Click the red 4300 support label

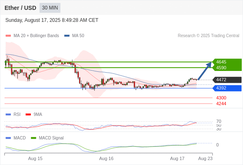(221, 98)
